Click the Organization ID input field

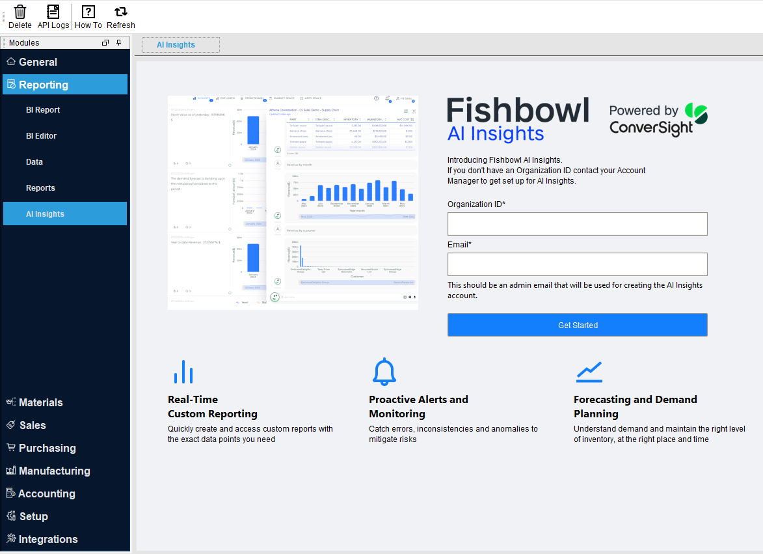pos(577,223)
